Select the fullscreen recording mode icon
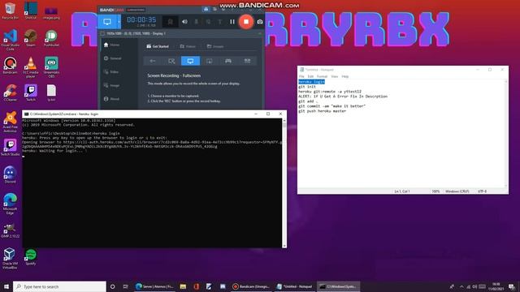 (x=190, y=61)
